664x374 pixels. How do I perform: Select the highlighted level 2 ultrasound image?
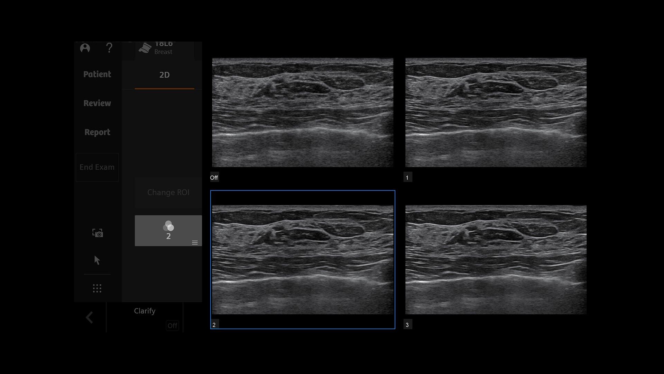click(303, 260)
